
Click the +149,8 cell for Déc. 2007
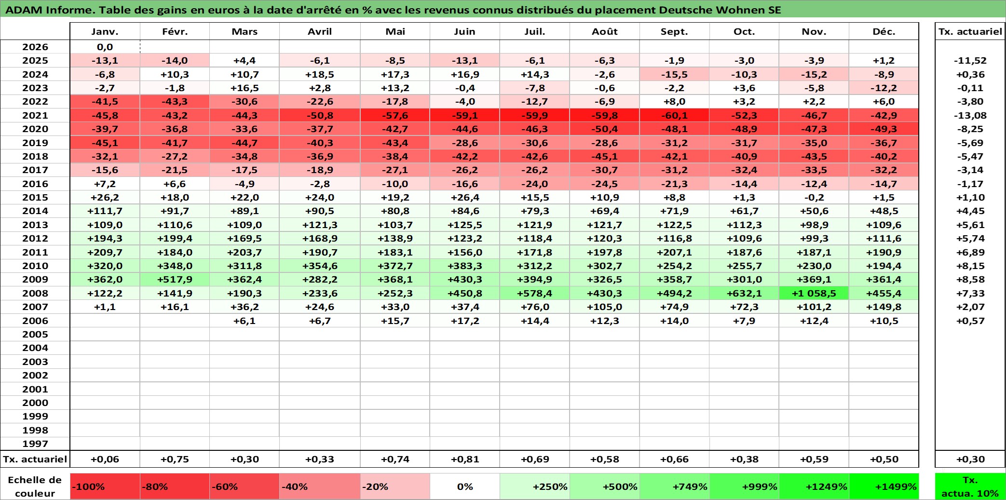point(884,307)
